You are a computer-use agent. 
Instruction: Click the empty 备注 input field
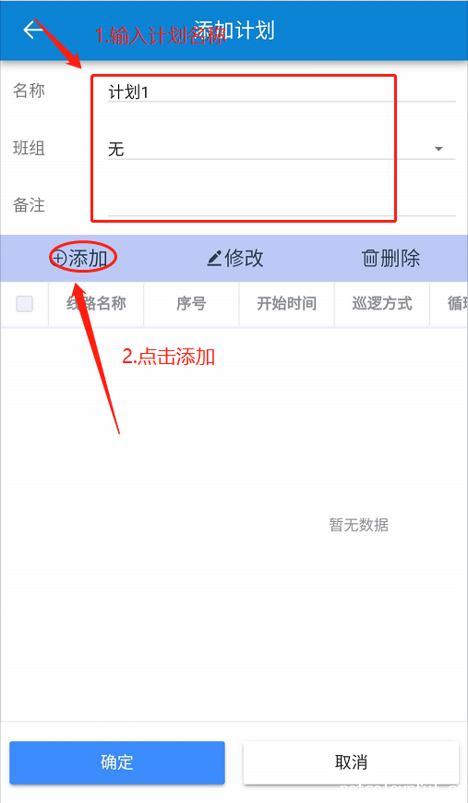(282, 205)
